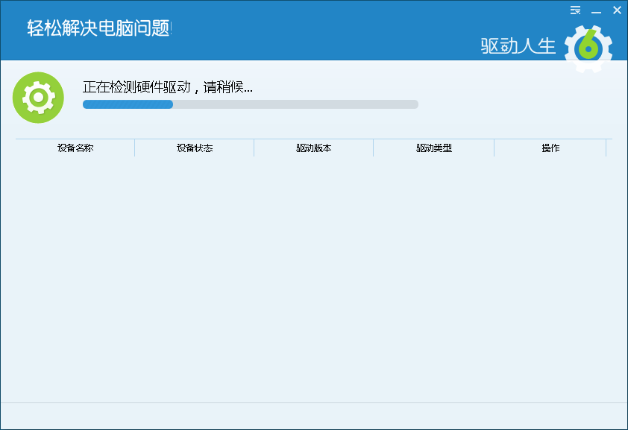Sort by the 设备状态 column header
The width and height of the screenshot is (628, 430).
click(195, 148)
